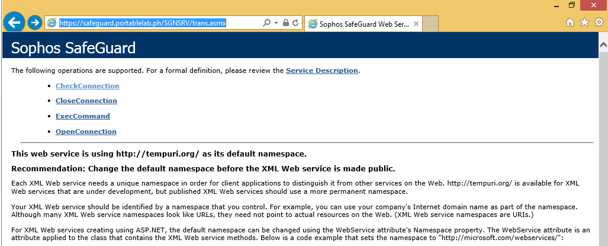Click the scrollbar up arrow

pyautogui.click(x=603, y=44)
